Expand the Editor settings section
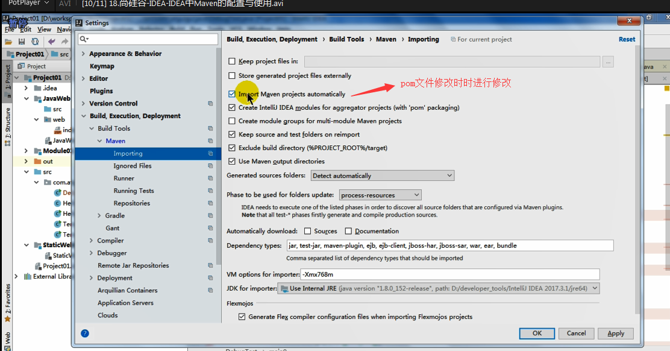 pyautogui.click(x=83, y=78)
